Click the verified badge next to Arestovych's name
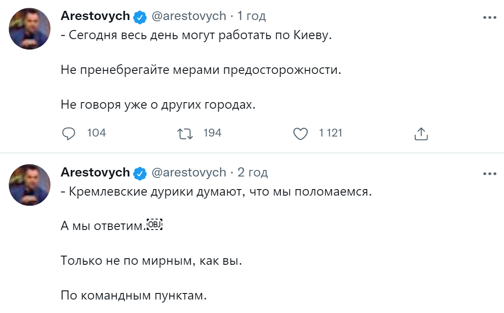504x313 pixels. point(139,16)
